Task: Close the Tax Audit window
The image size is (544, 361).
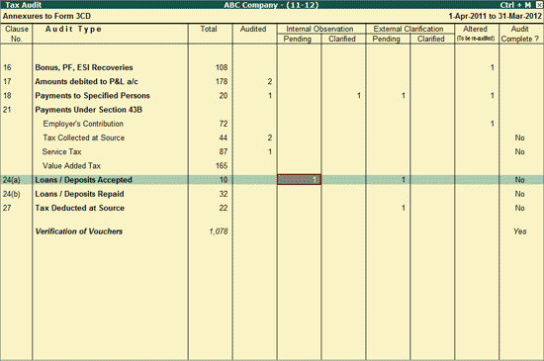Action: coord(539,5)
